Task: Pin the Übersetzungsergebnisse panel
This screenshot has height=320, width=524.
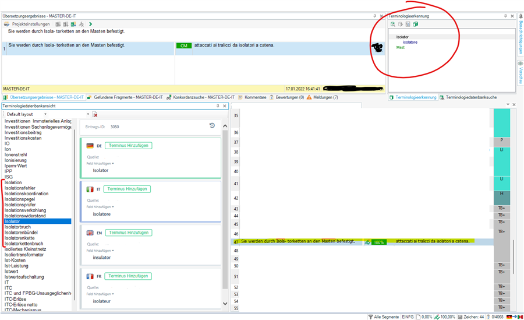Action: coord(374,16)
